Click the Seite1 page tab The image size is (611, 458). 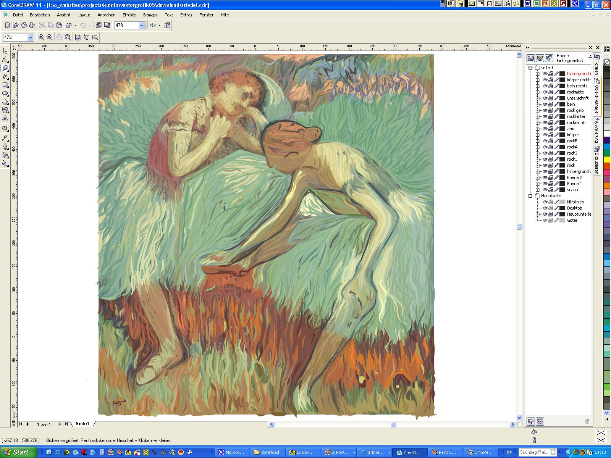82,424
